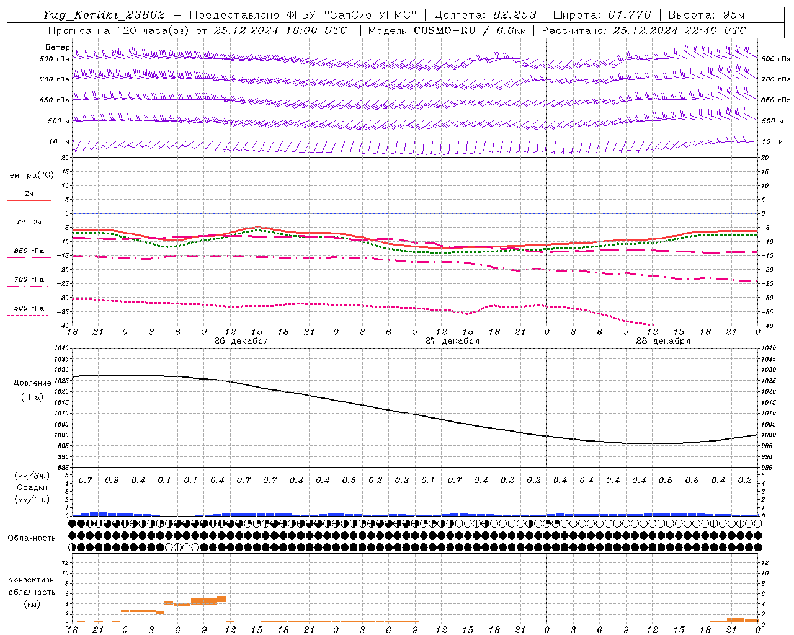Screen dimensions: 794x635
Task: Click the "Давление" pressure label
Action: tap(32, 383)
